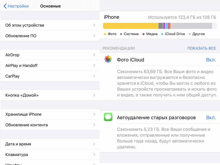Image resolution: width=220 pixels, height=165 pixels.
Task: Tap the ПОКАЗАТЬ ВСЕ link
Action: pyautogui.click(x=202, y=48)
